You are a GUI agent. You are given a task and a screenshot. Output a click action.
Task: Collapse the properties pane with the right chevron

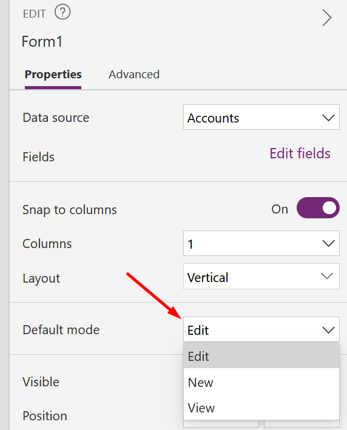pos(327,18)
